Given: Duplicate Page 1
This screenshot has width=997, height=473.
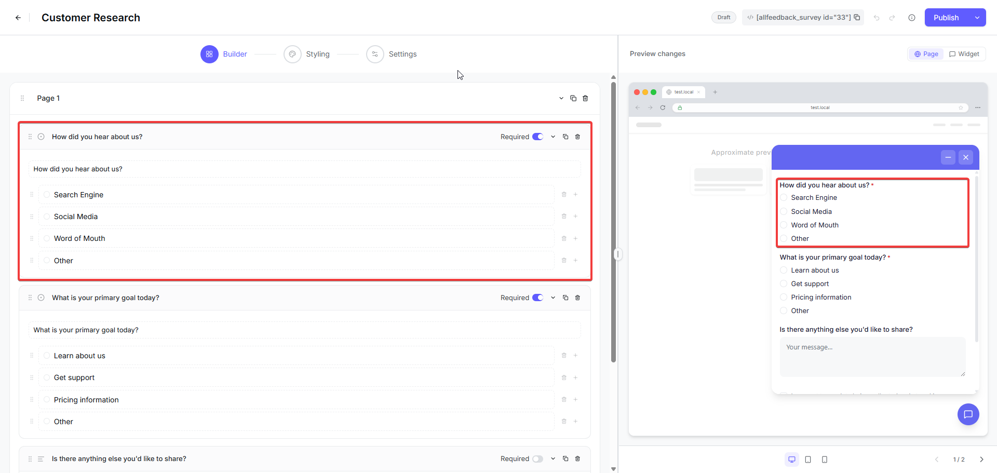Looking at the screenshot, I should (573, 98).
